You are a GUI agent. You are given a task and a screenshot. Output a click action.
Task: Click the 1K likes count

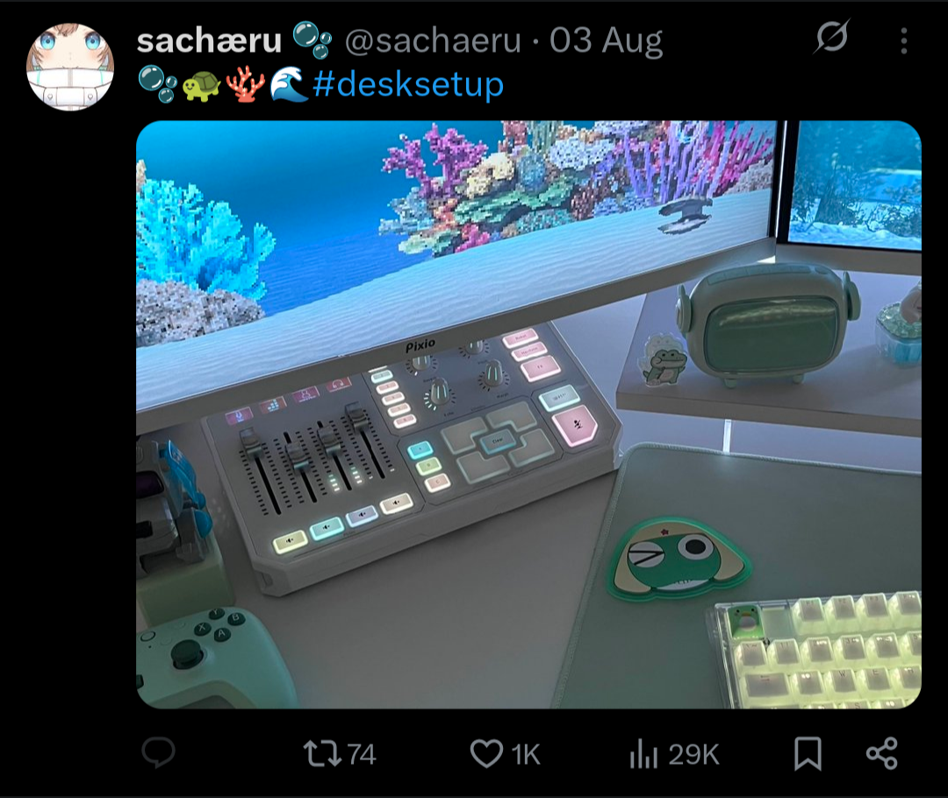[x=526, y=754]
